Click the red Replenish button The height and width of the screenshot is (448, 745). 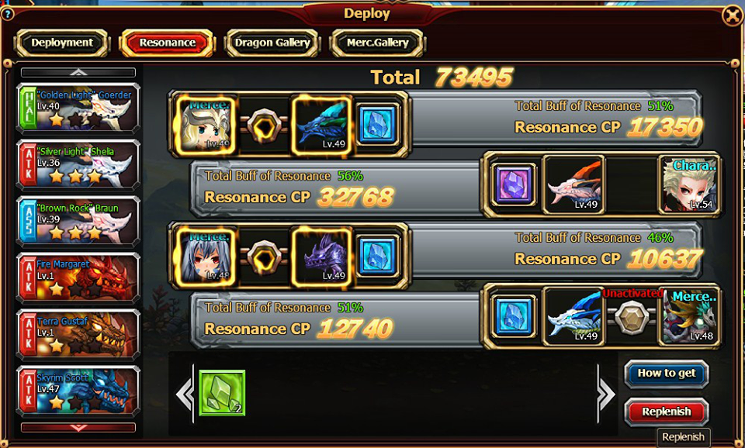tap(666, 412)
